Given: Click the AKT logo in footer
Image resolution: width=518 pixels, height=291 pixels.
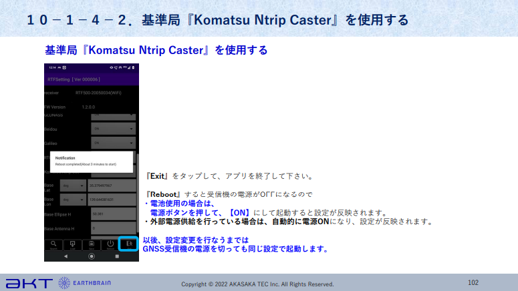Looking at the screenshot, I should click(x=29, y=283).
